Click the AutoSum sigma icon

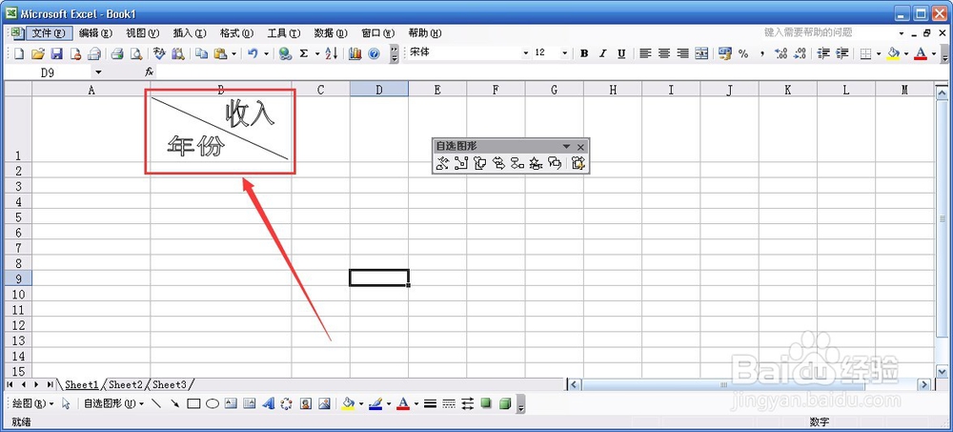pyautogui.click(x=304, y=53)
